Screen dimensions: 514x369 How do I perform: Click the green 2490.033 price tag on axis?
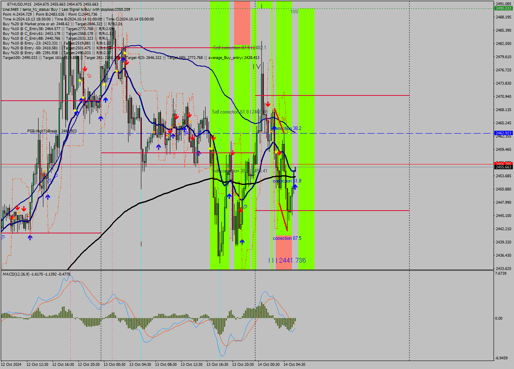[x=504, y=8]
